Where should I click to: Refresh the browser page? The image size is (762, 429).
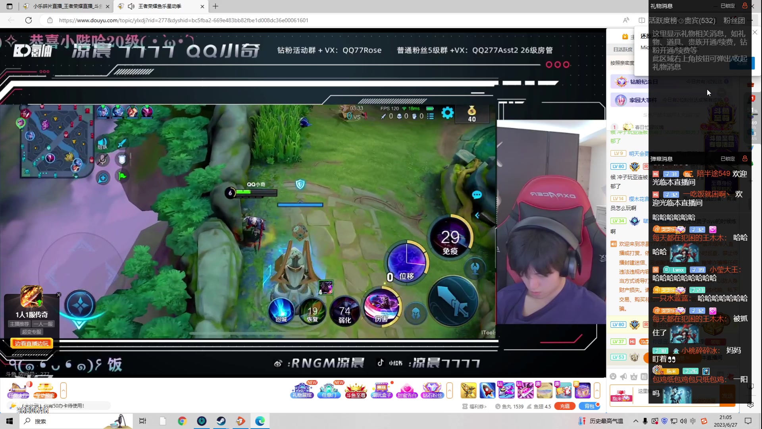[x=29, y=20]
